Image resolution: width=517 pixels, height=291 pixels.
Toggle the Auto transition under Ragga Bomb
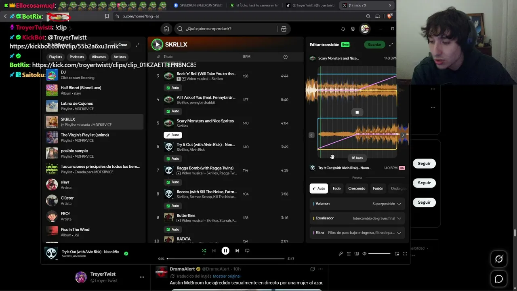pyautogui.click(x=173, y=182)
